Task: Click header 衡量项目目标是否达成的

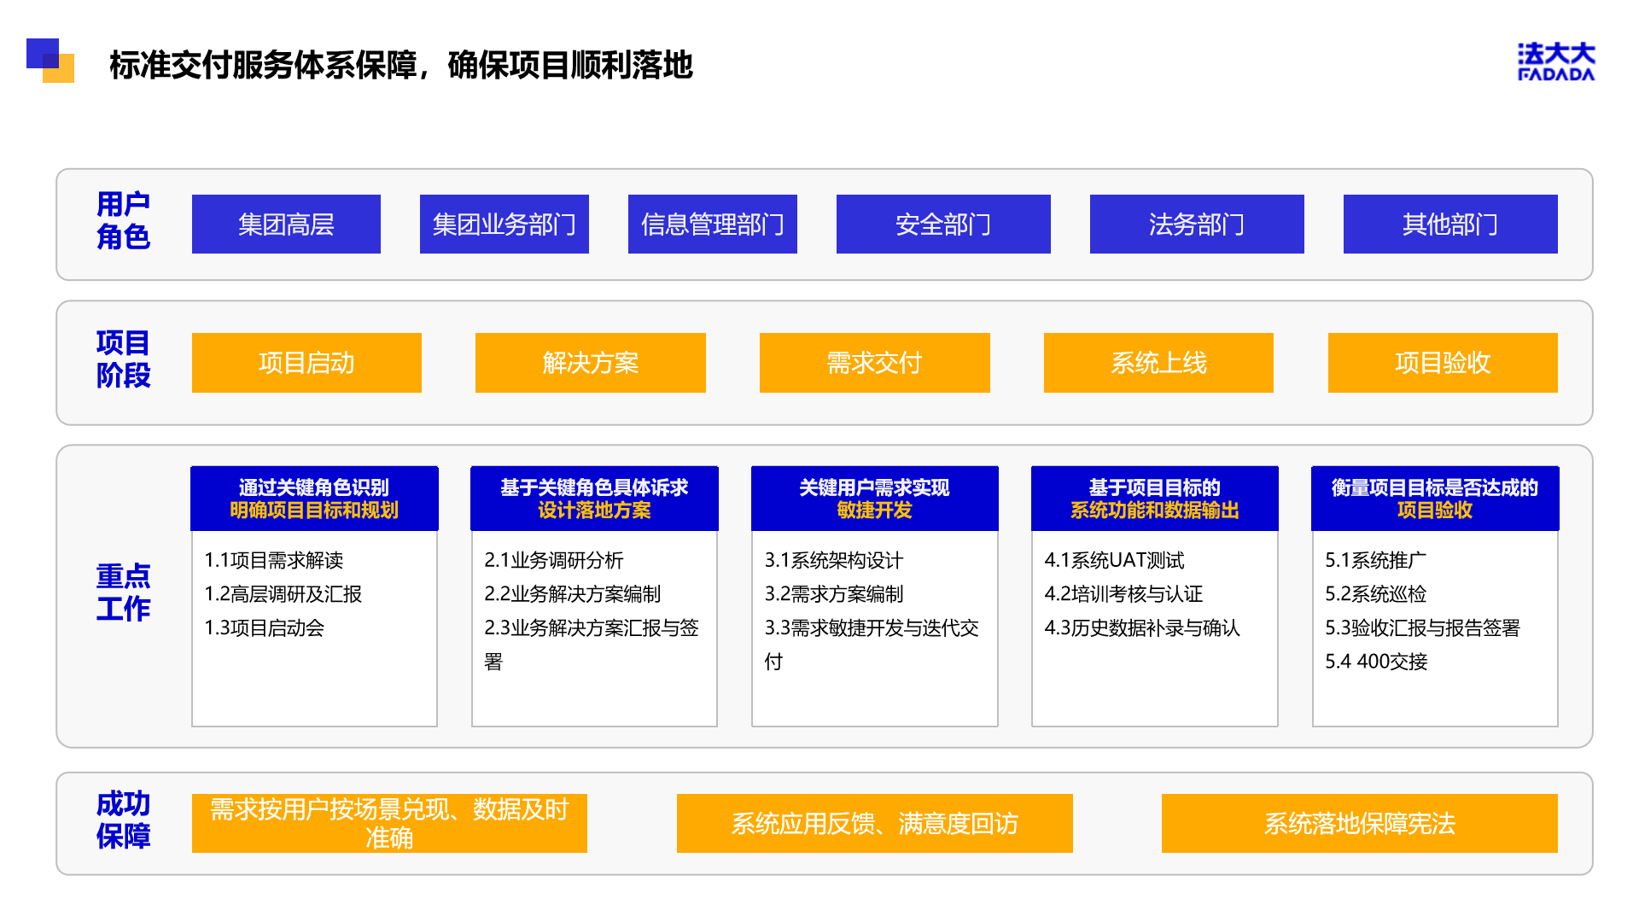Action: click(1435, 487)
